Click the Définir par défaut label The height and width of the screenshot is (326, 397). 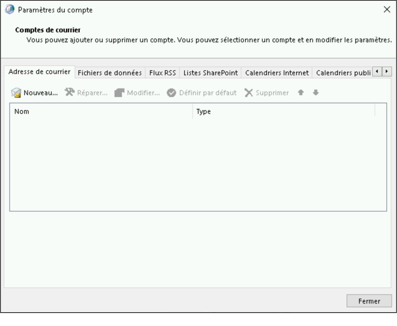pyautogui.click(x=208, y=93)
